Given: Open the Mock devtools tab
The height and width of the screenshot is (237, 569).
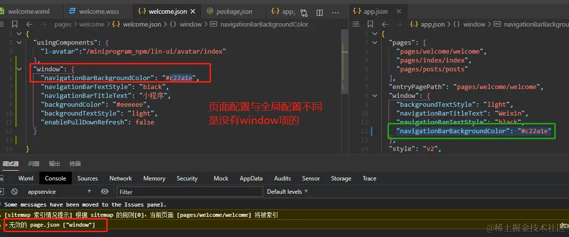Looking at the screenshot, I should [x=221, y=178].
